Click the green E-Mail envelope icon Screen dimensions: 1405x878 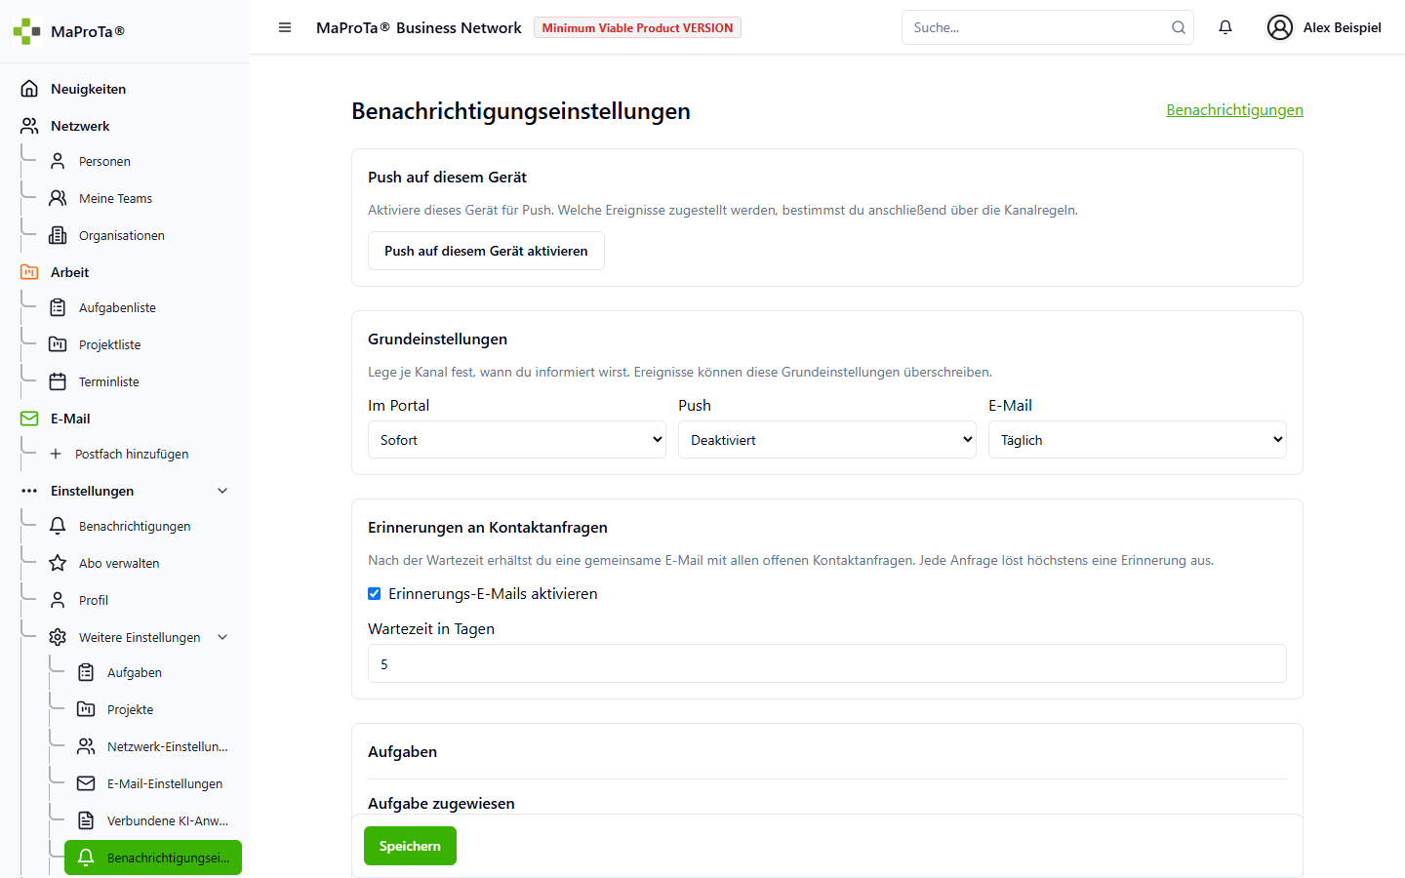[29, 419]
